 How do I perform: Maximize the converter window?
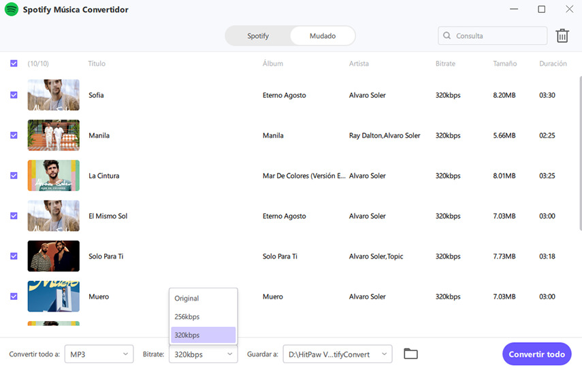coord(542,9)
